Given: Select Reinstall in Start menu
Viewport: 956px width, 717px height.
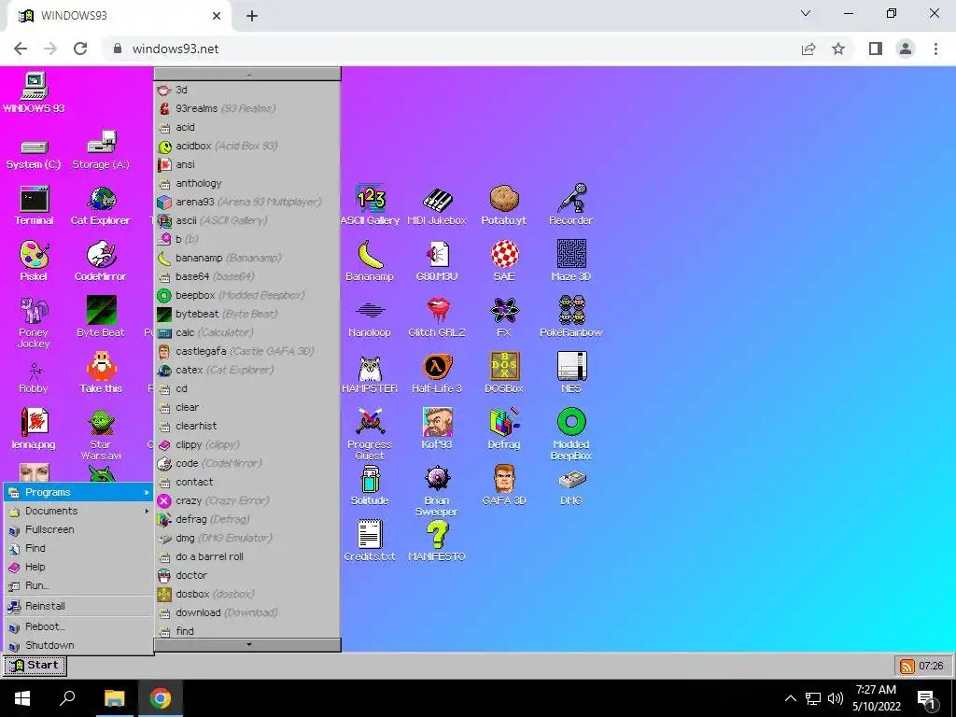Looking at the screenshot, I should (x=78, y=606).
